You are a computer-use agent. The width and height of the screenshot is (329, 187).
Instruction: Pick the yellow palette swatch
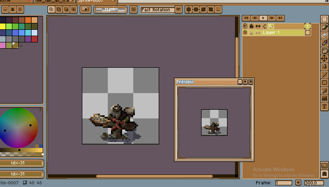pyautogui.click(x=3, y=26)
